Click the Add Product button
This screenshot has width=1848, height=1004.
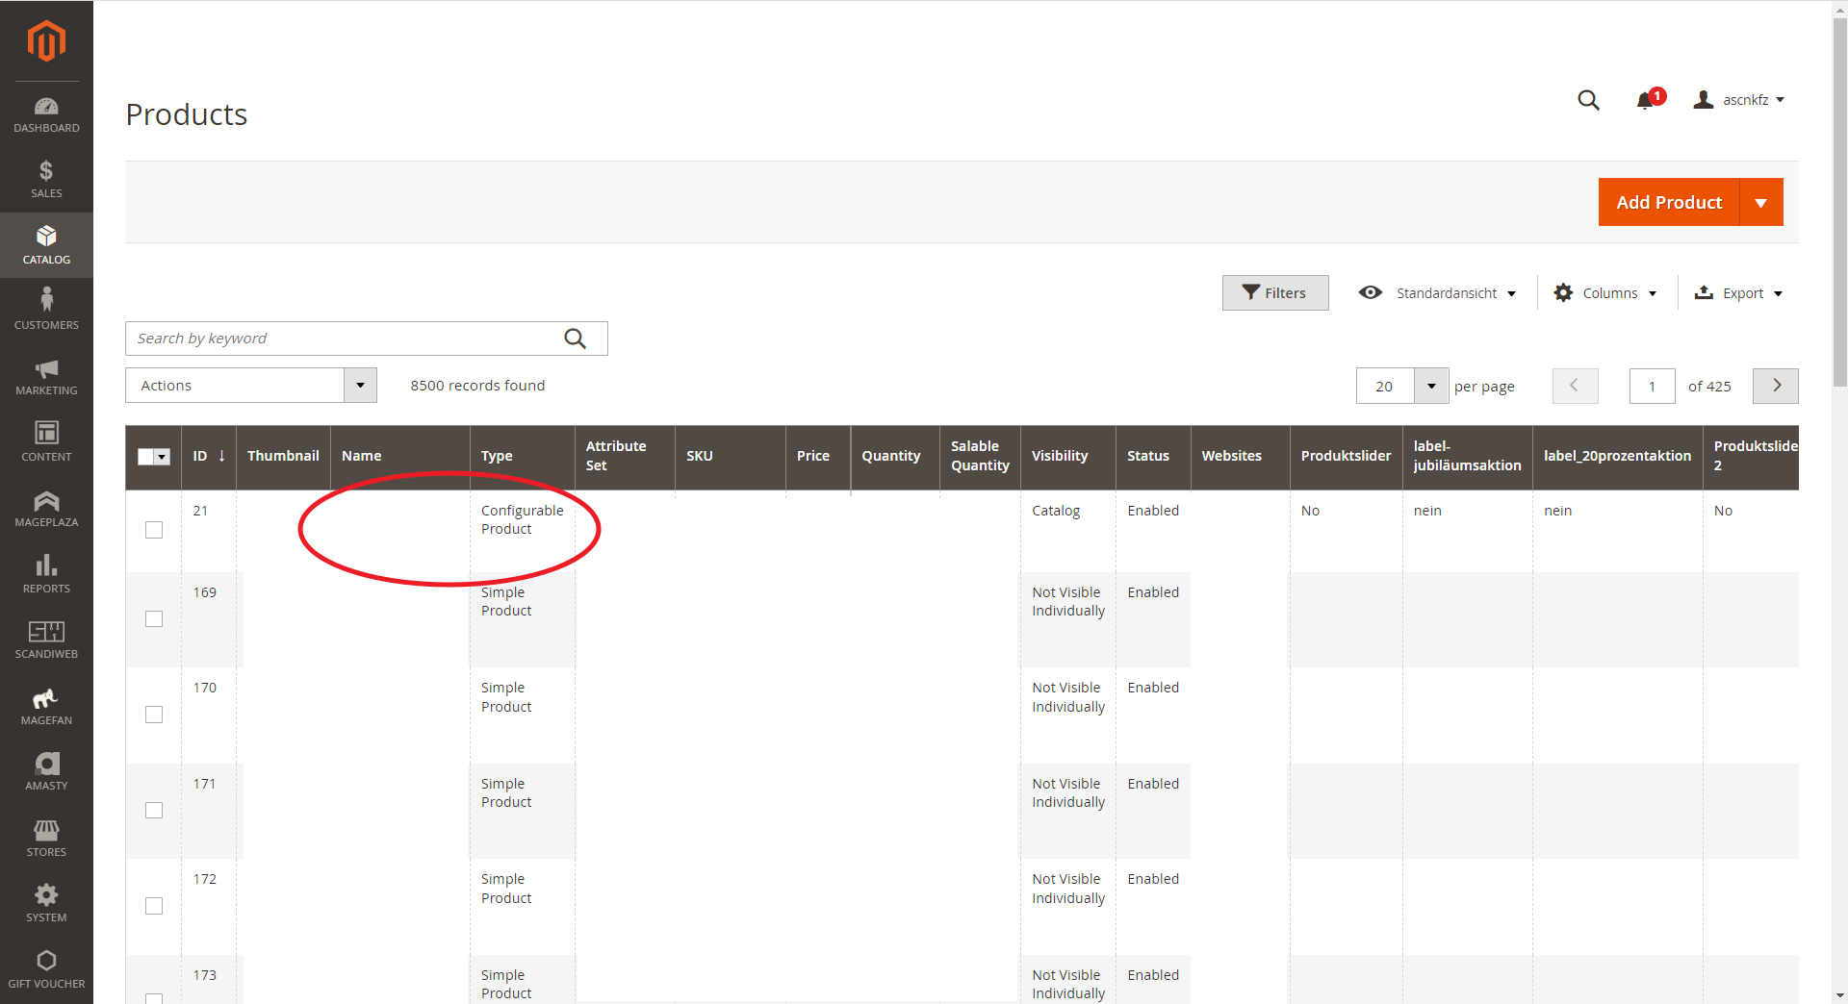point(1669,202)
